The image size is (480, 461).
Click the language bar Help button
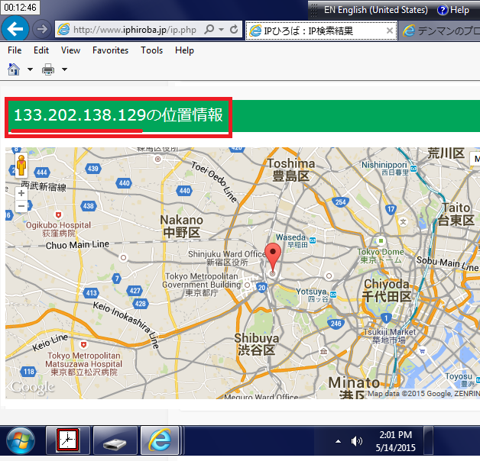click(x=453, y=10)
